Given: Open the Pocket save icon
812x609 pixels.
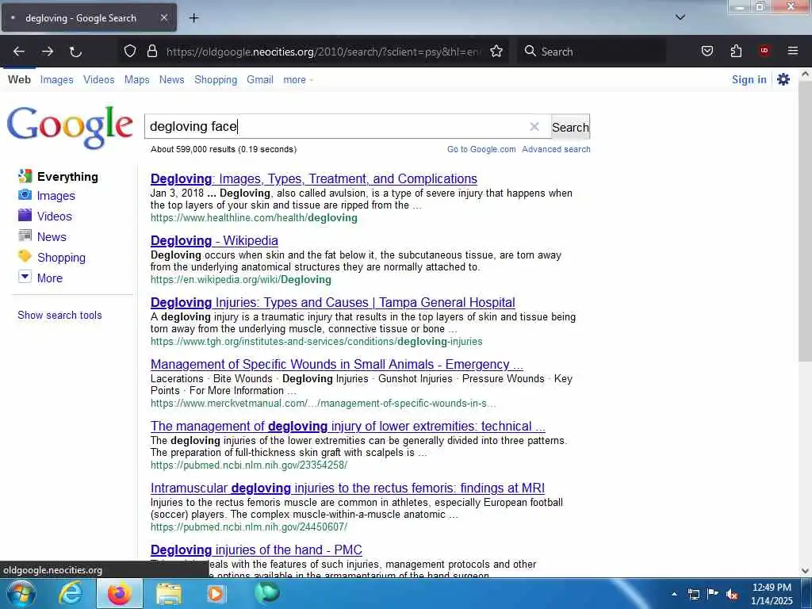Looking at the screenshot, I should 707,51.
